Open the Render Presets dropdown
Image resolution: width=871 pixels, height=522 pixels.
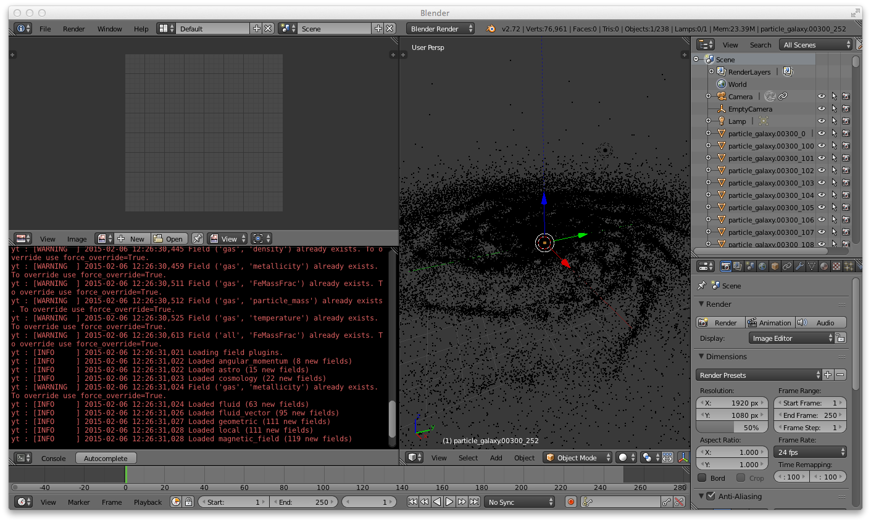(759, 375)
